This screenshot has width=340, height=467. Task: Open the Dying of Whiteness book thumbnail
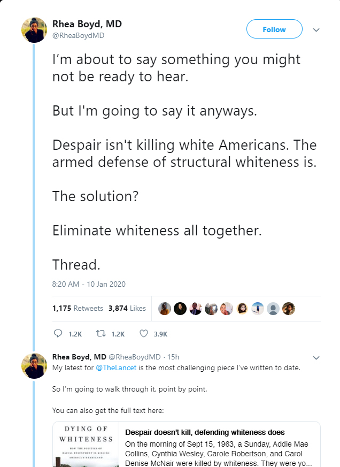85,445
